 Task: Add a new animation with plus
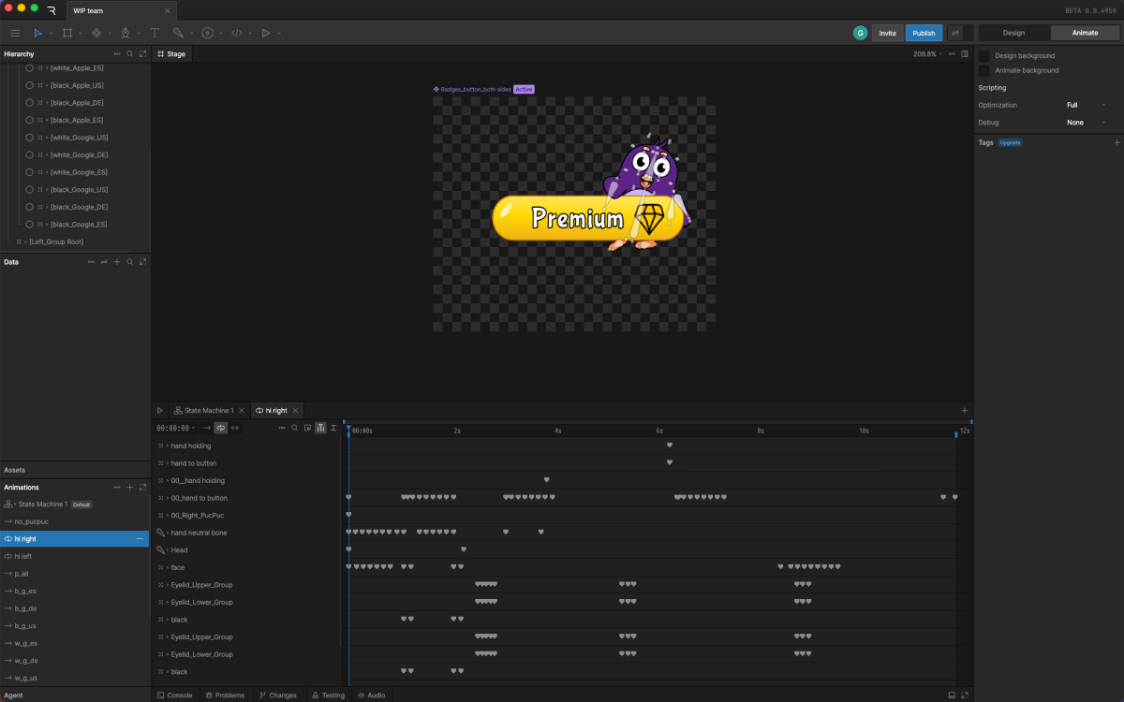130,488
